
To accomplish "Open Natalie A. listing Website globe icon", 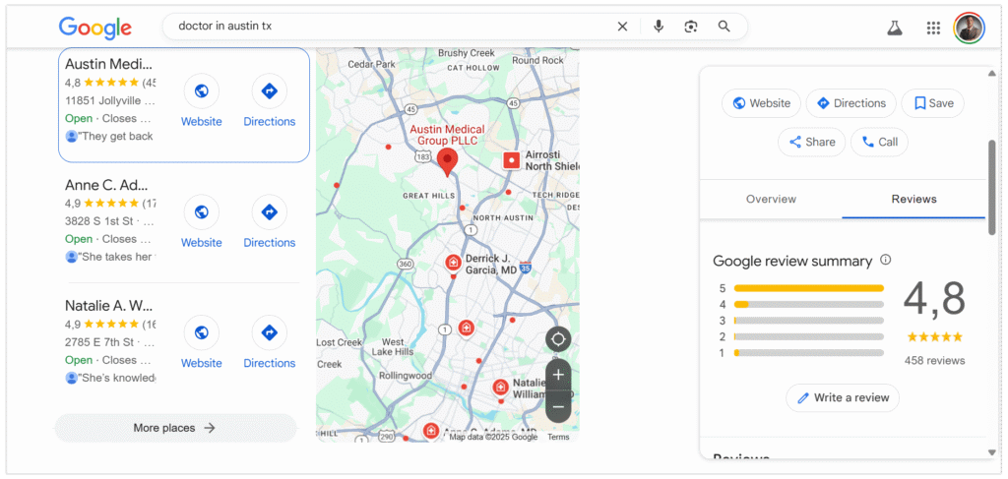I will point(201,332).
